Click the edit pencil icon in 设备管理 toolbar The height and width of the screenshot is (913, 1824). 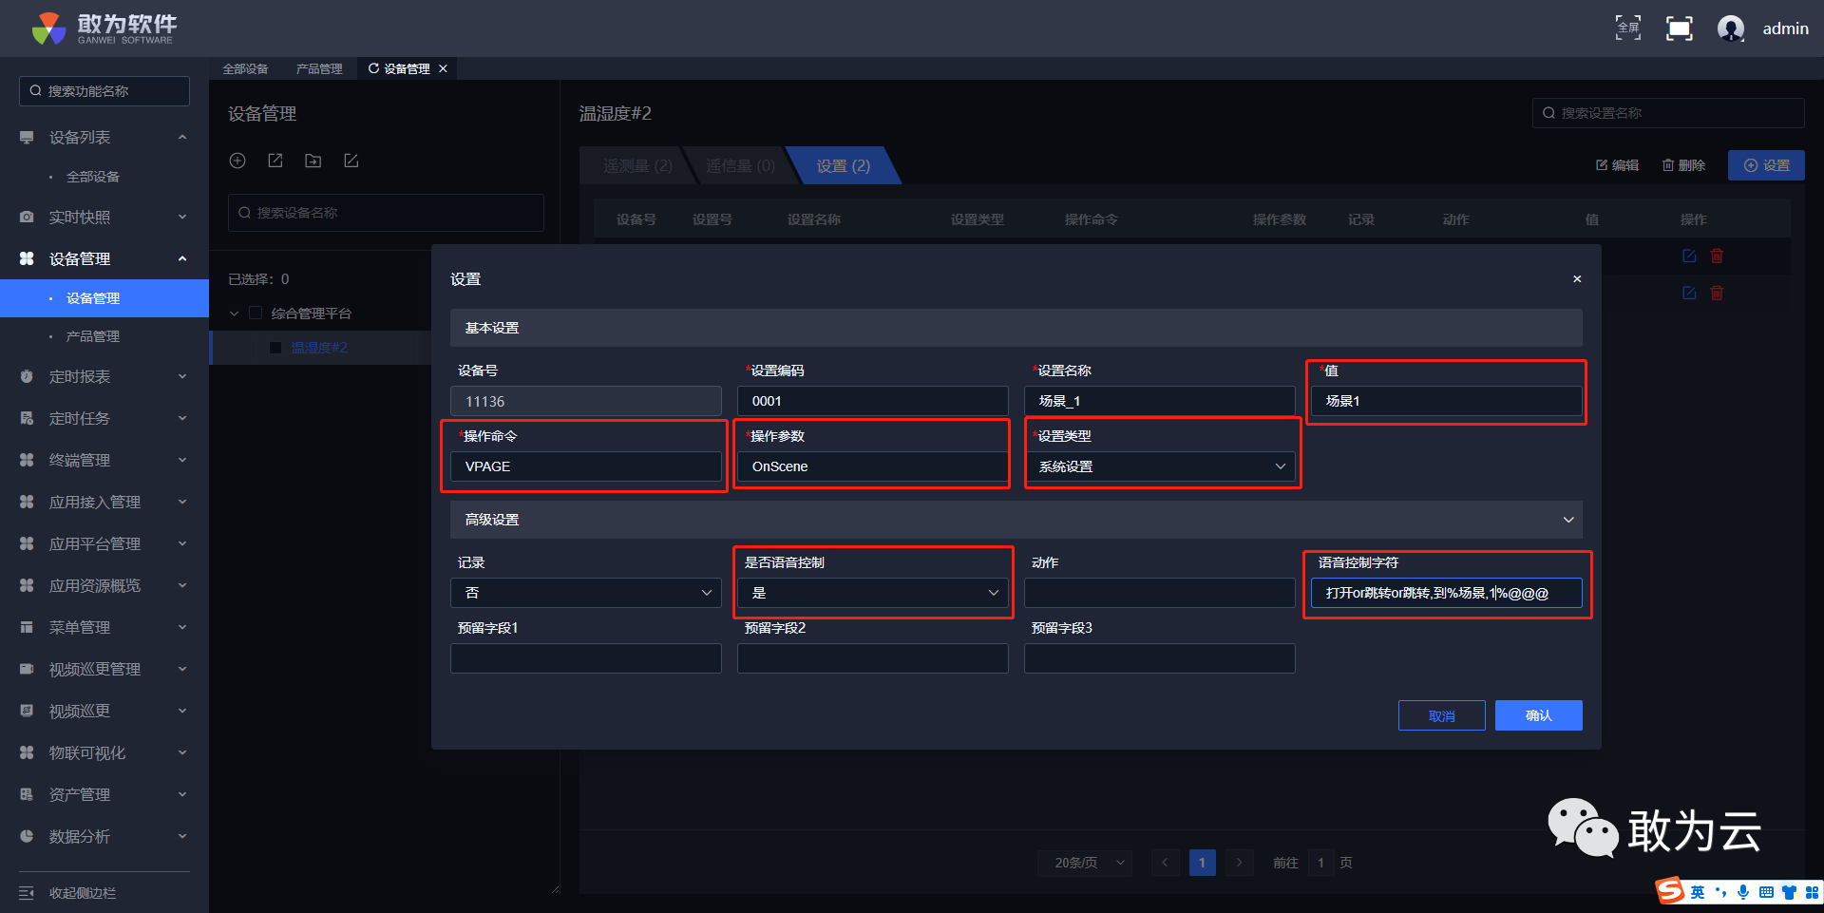coord(351,161)
